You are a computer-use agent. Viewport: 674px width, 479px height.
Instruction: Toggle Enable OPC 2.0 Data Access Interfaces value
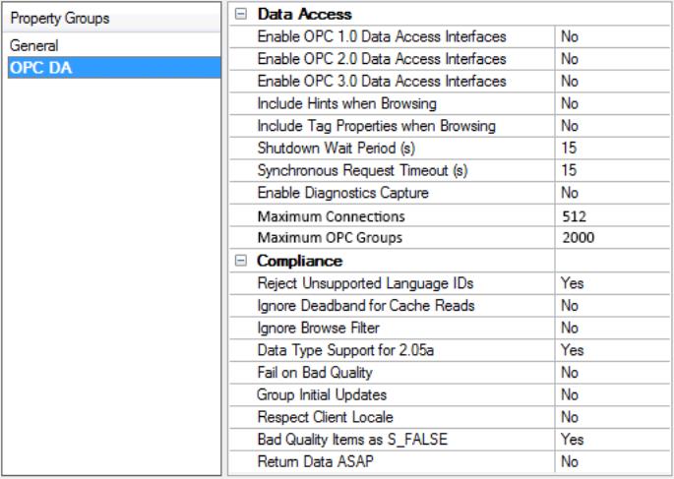tap(610, 59)
